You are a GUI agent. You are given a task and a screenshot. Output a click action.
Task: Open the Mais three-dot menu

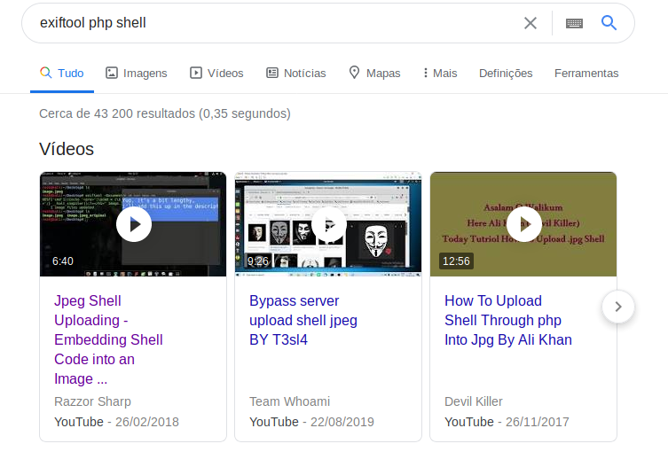pos(440,74)
